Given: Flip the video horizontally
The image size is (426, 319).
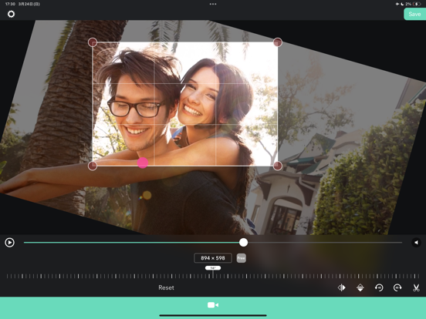Looking at the screenshot, I should [x=342, y=287].
